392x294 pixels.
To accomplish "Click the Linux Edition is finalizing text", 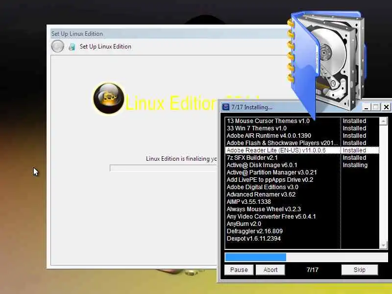I will [x=181, y=159].
